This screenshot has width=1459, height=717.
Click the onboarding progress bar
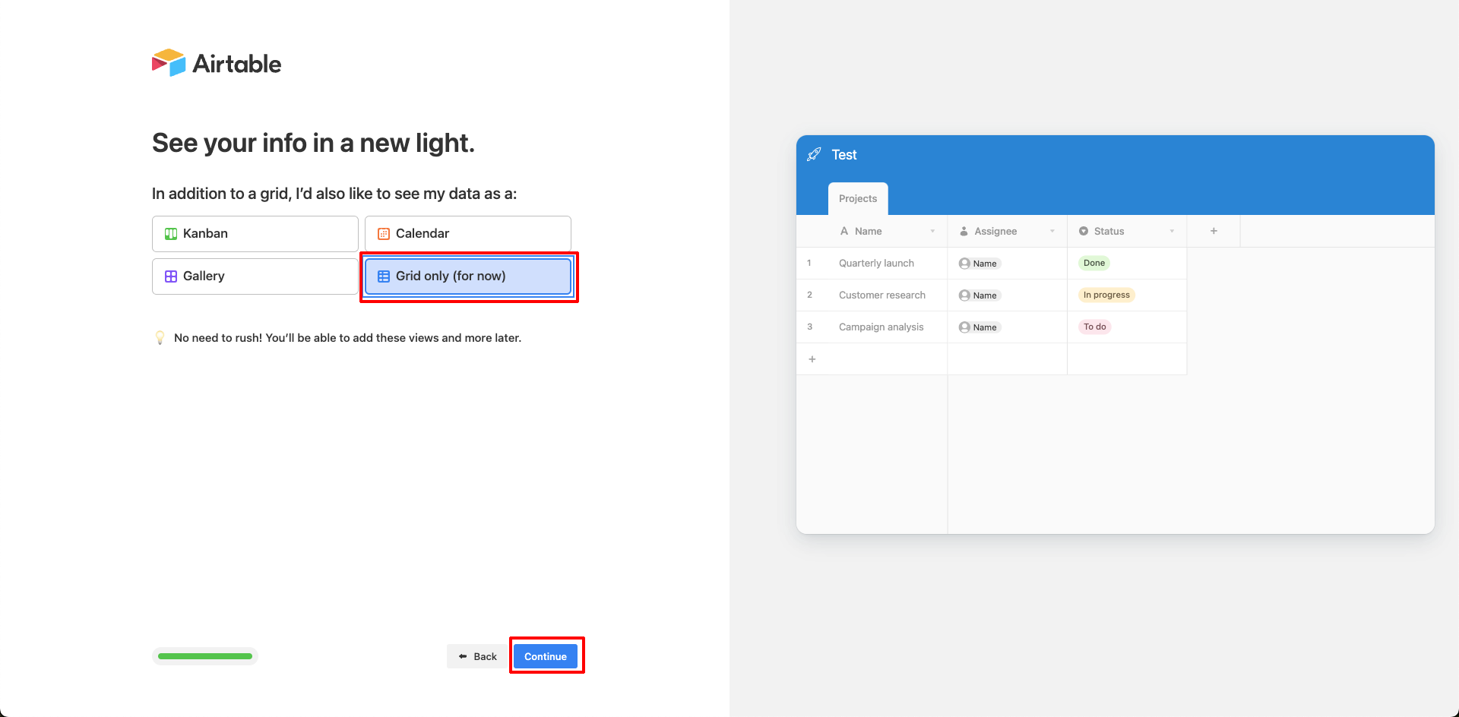coord(205,656)
